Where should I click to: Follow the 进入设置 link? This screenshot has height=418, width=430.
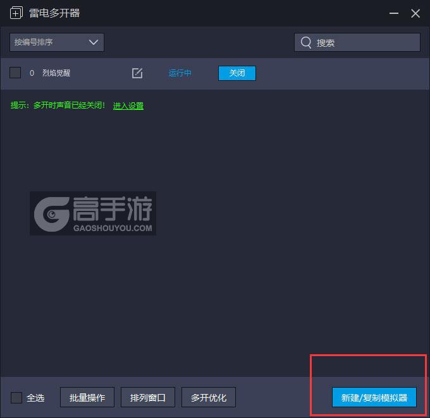[128, 106]
